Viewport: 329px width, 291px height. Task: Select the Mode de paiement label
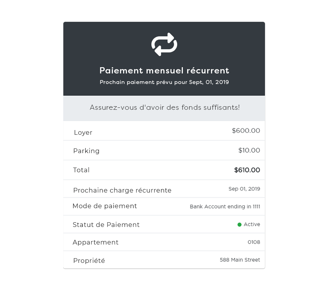pyautogui.click(x=105, y=206)
